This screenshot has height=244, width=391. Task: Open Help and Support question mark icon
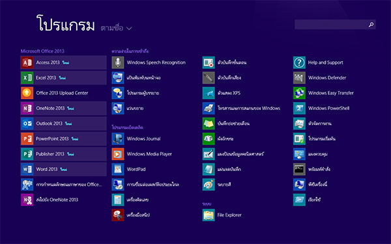point(299,62)
